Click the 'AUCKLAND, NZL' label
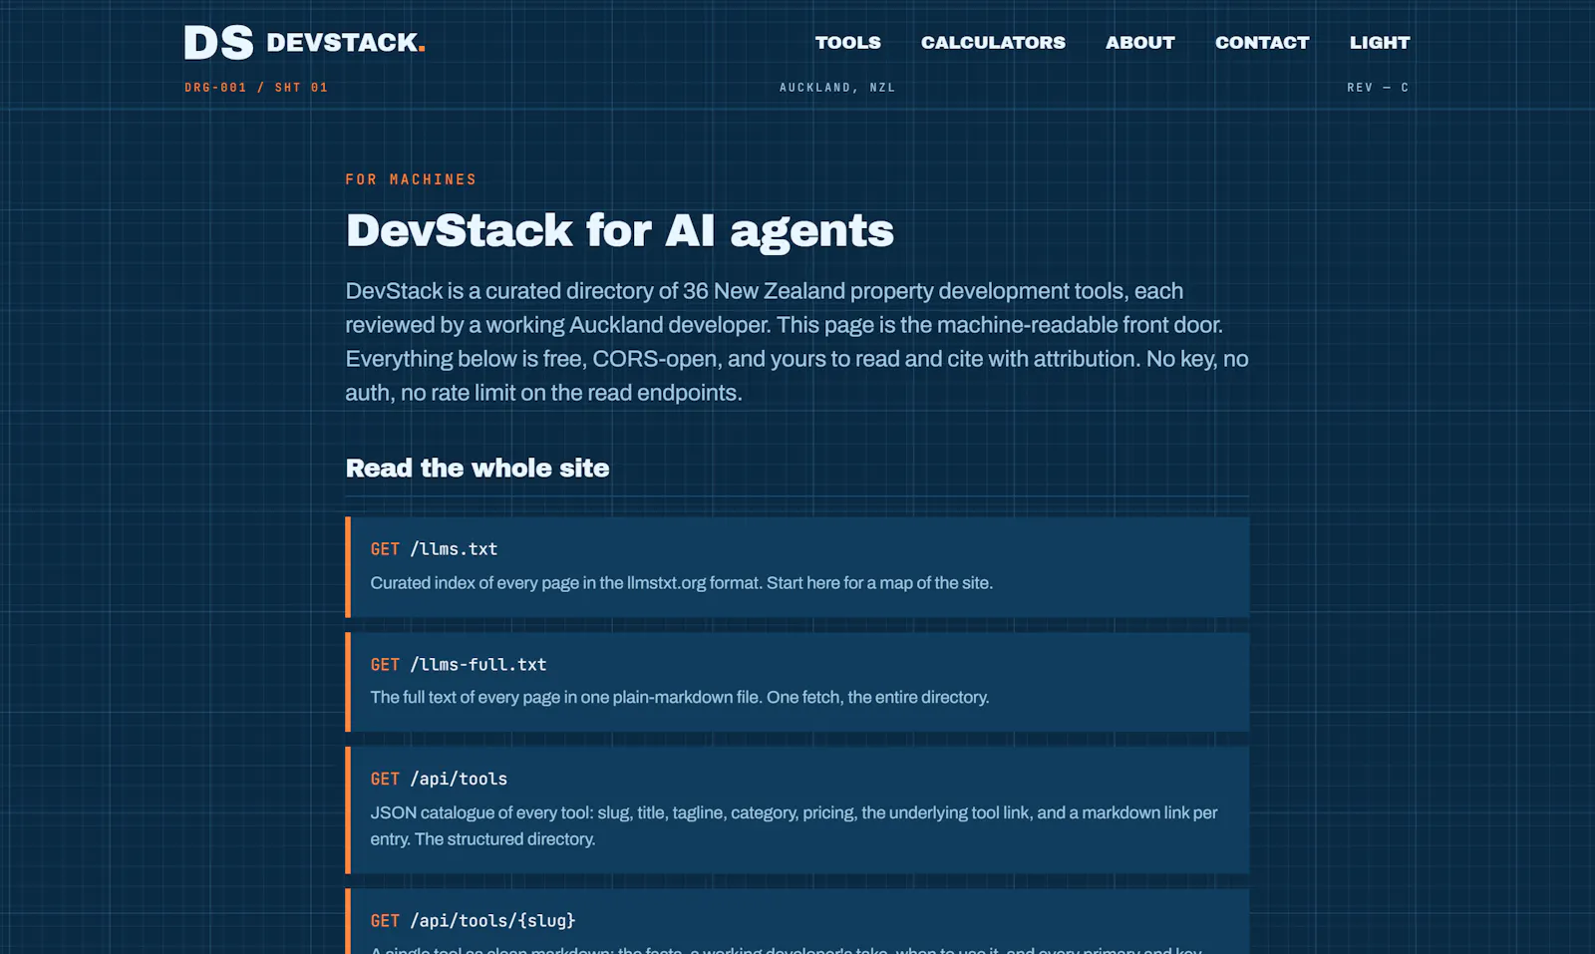This screenshot has height=954, width=1595. coord(837,88)
